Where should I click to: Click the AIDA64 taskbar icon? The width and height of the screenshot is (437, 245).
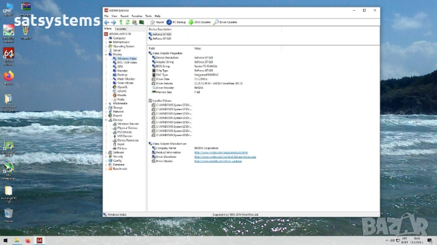tap(40, 240)
